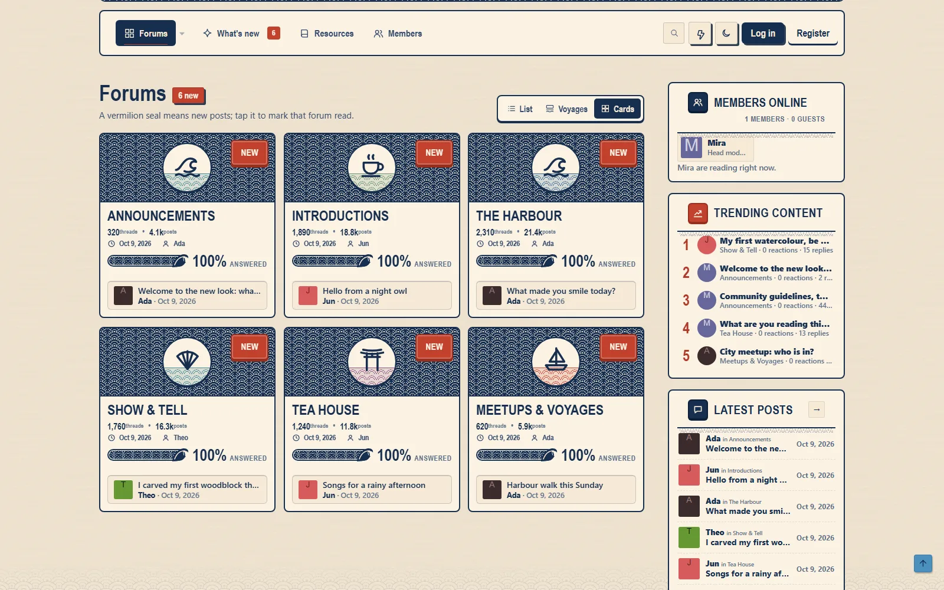Switch to List view
Screen dimensions: 944x590
click(x=520, y=109)
